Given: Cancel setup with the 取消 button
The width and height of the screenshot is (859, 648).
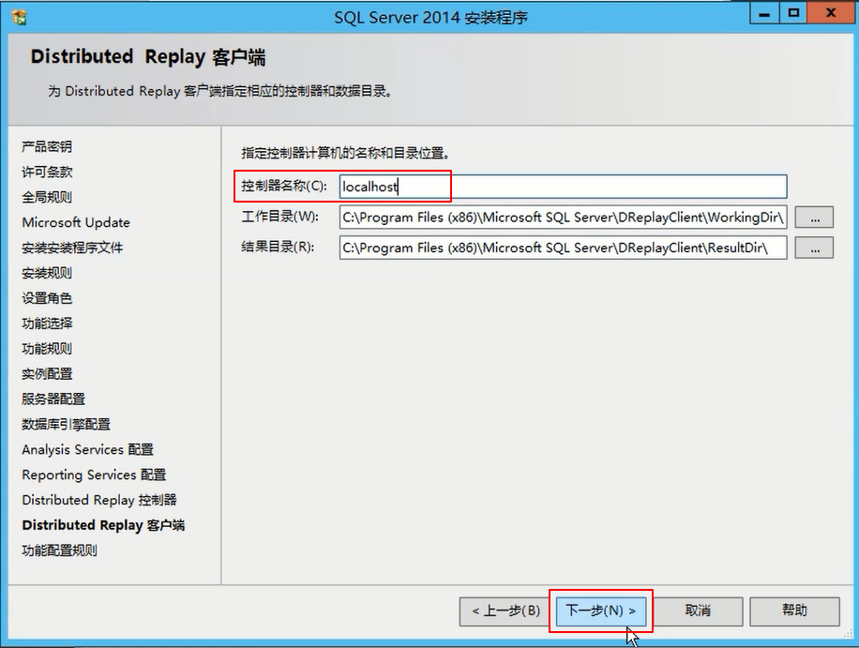Looking at the screenshot, I should pyautogui.click(x=698, y=610).
